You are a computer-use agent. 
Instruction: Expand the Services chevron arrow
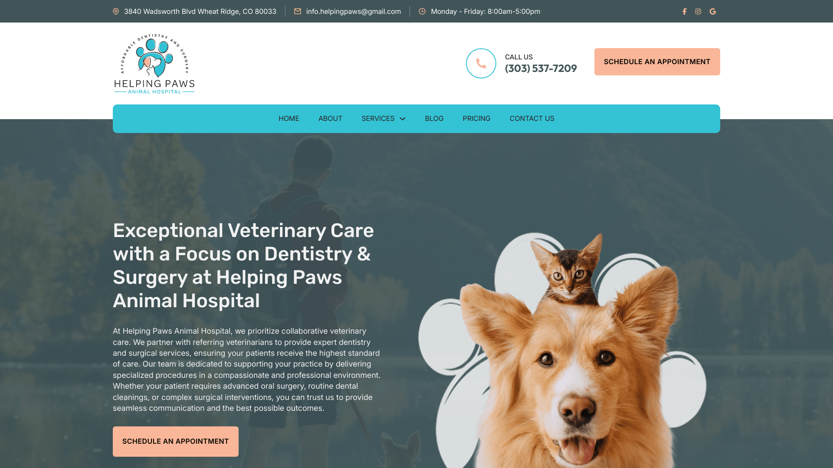click(403, 119)
